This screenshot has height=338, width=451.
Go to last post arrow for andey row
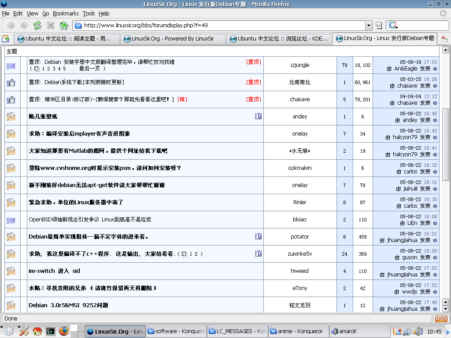click(x=435, y=120)
